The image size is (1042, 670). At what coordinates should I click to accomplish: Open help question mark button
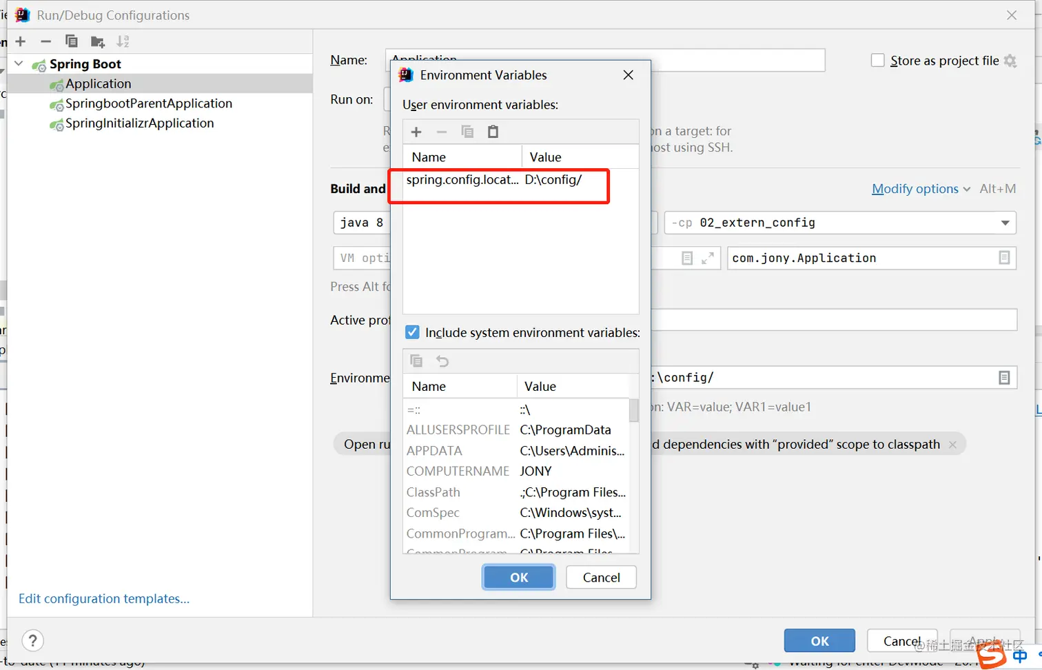(33, 640)
